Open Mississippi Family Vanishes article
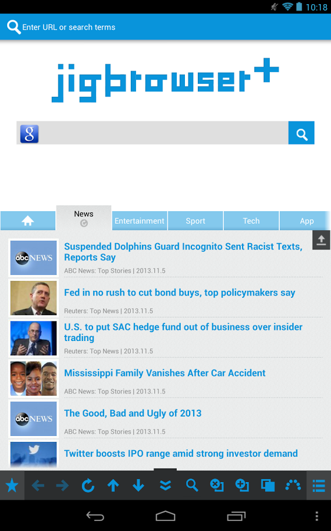Image resolution: width=331 pixels, height=531 pixels. [165, 373]
